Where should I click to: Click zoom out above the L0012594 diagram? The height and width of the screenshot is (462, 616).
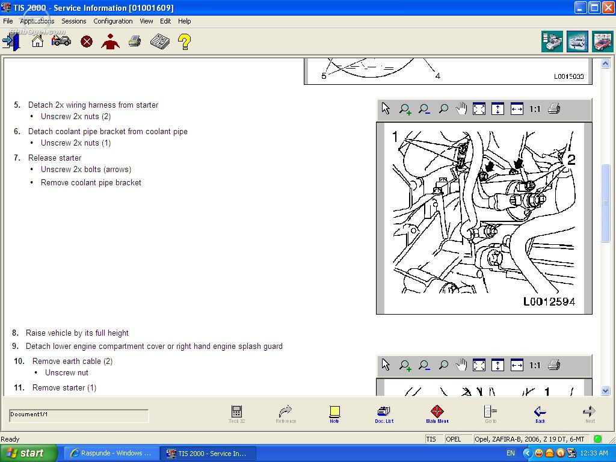424,109
